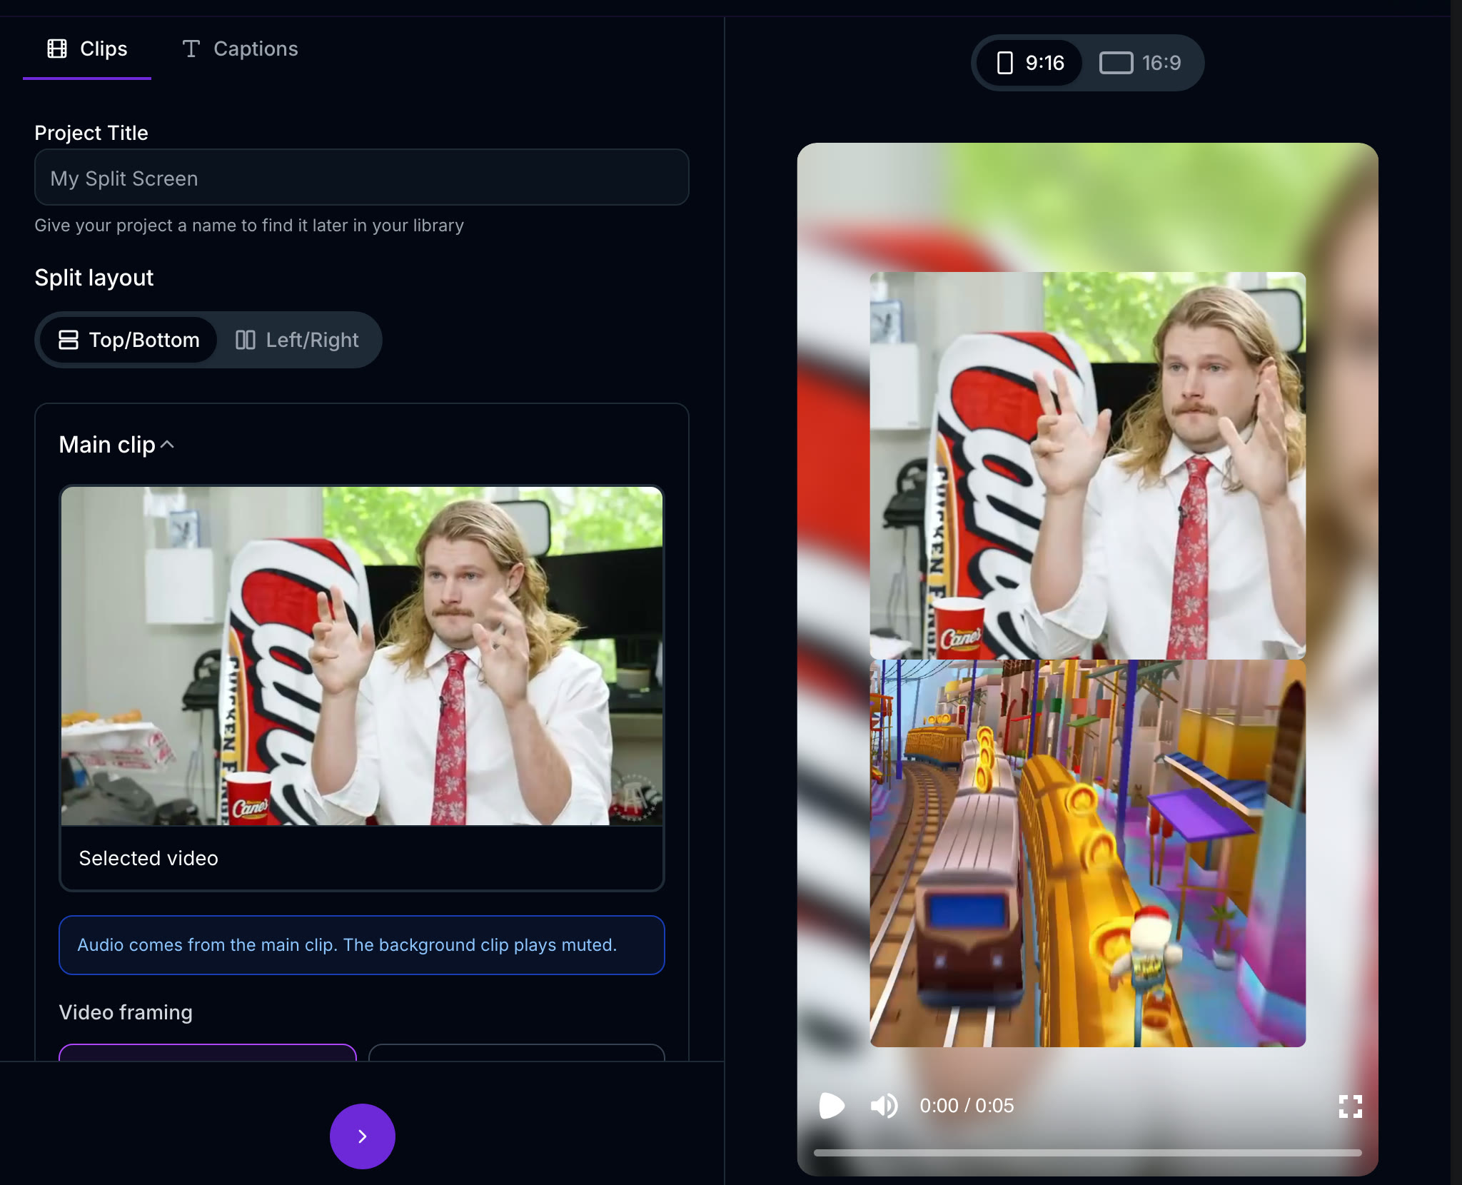Switch to the Clips tab
Screen dimensions: 1462x1185
[87, 49]
